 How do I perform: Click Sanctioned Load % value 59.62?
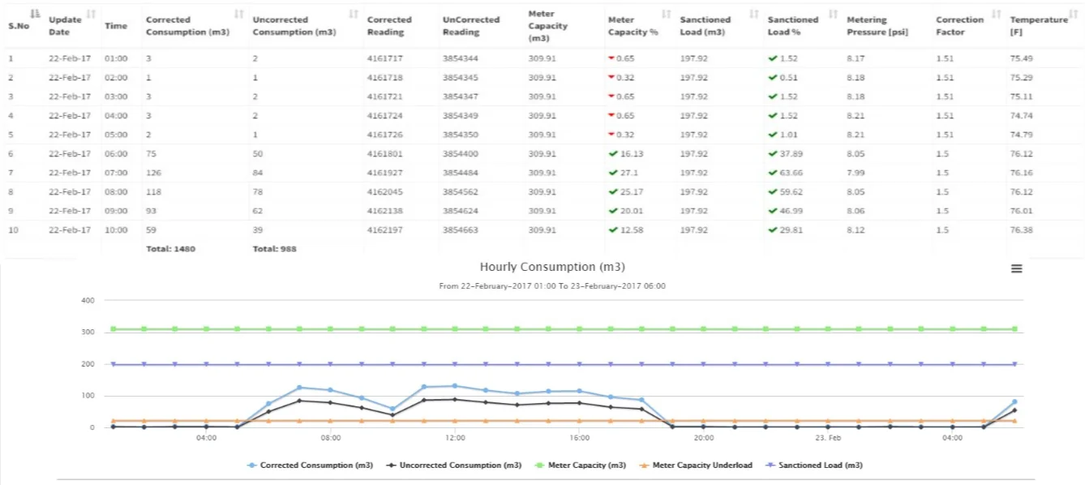[x=791, y=192]
